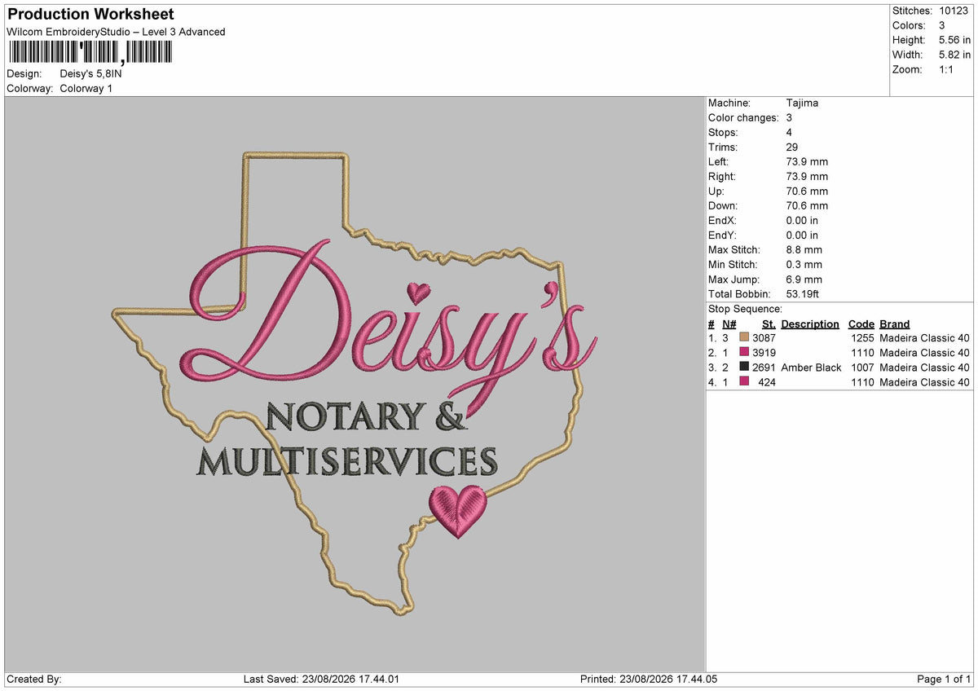Click the 'St.' column header
978x691 pixels.
click(x=769, y=323)
